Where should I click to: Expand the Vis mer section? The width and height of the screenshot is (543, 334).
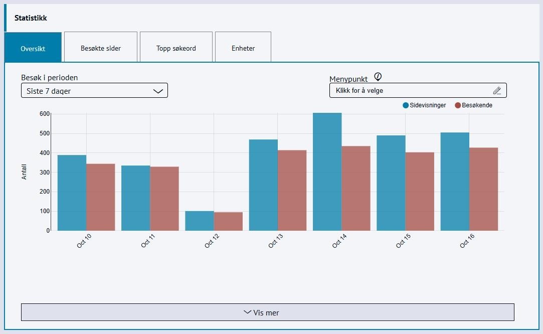(x=267, y=312)
